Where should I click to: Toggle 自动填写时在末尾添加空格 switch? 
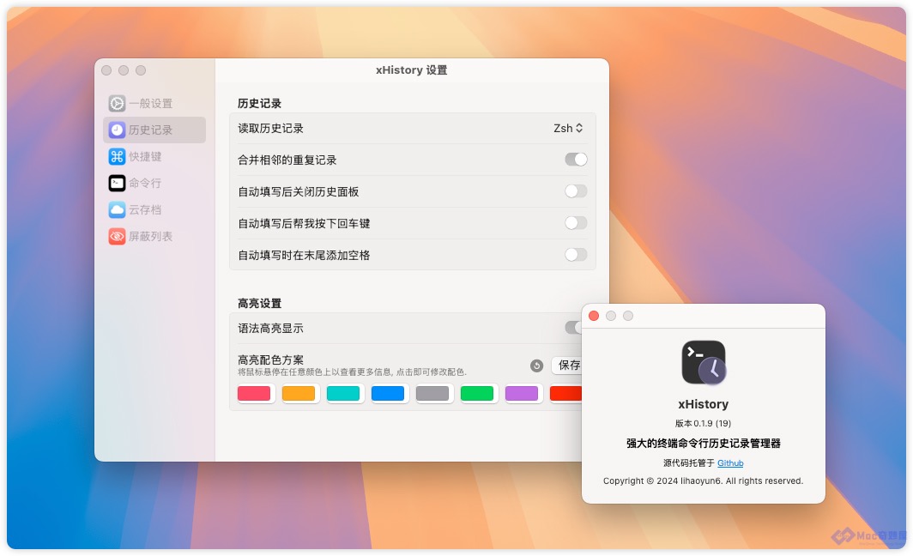click(x=576, y=255)
